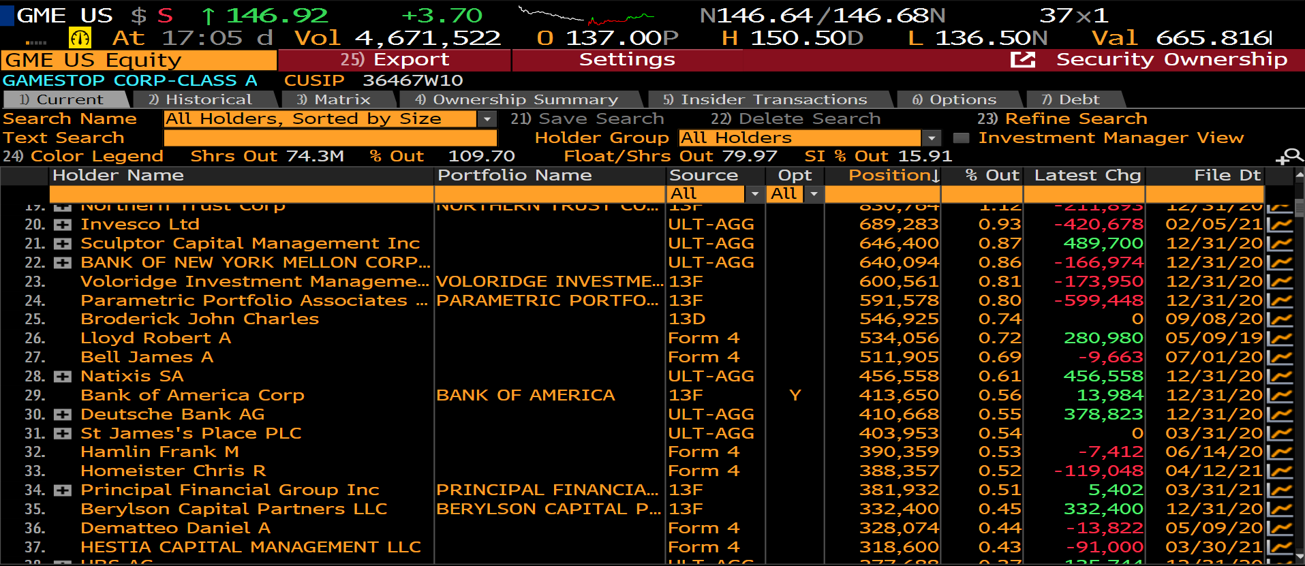
Task: Open chart icon for BANK OF NEW YORK MELLON row
Action: tap(1279, 262)
